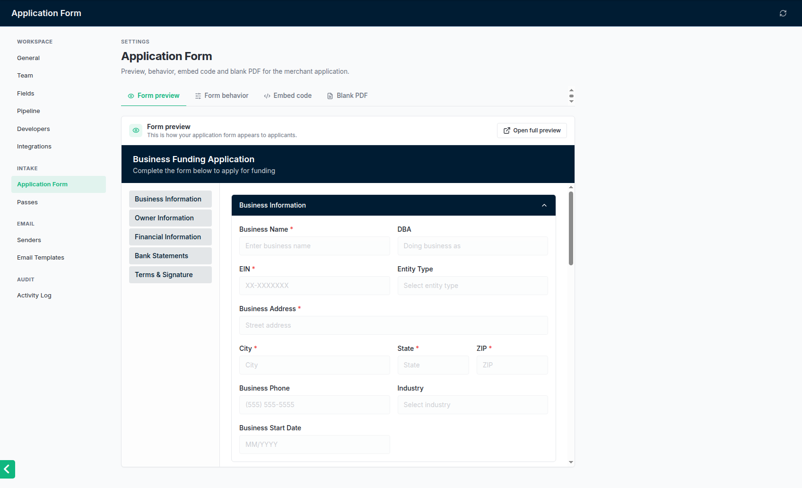This screenshot has width=802, height=488.
Task: Jump to Terms & Signature section
Action: click(170, 275)
